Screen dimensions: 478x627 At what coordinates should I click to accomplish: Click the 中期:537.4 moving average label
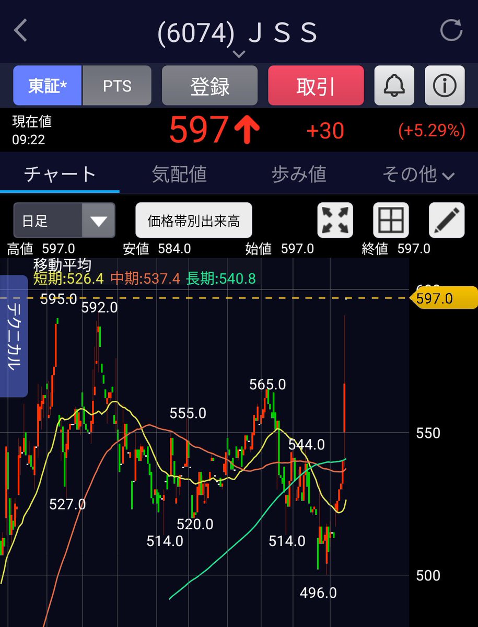tap(145, 279)
